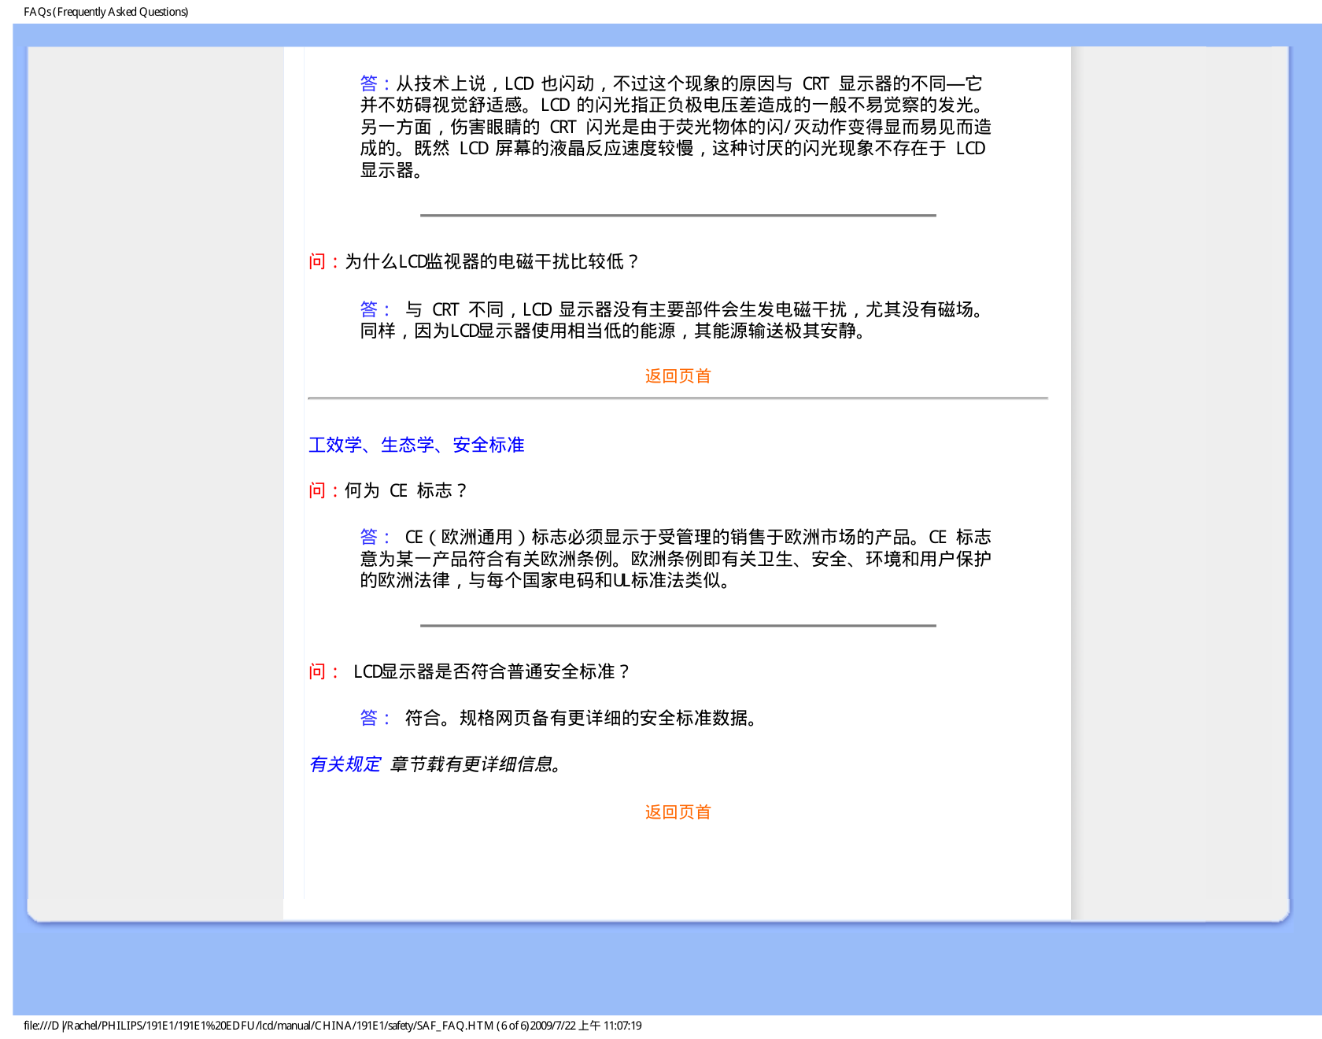Click the answer explaining LCD has no magnetic field
The width and height of the screenshot is (1322, 1039).
675,320
